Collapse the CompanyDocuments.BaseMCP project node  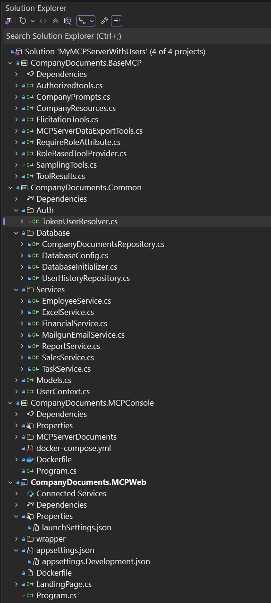coord(10,63)
